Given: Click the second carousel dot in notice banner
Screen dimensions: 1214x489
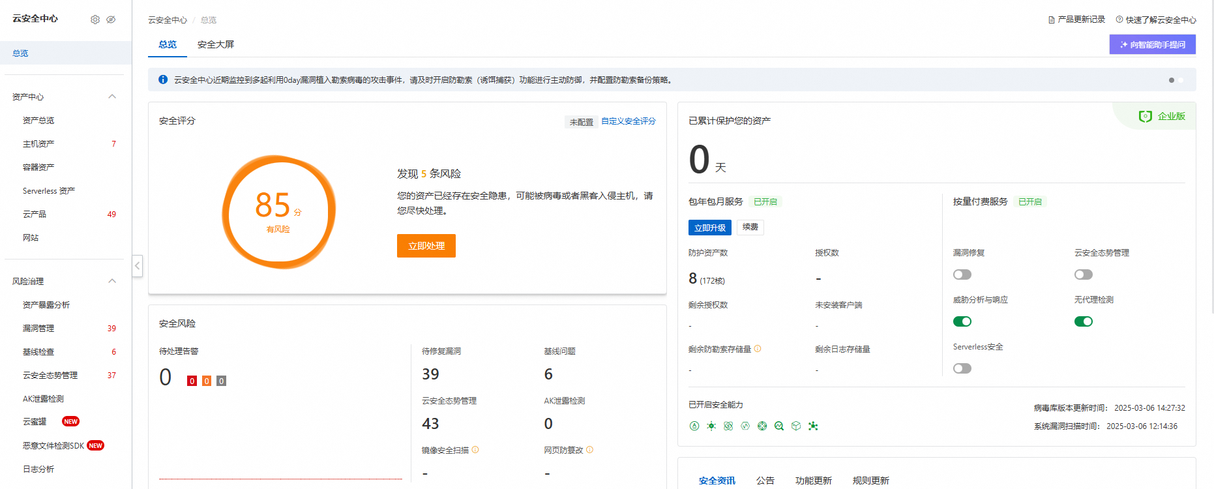Looking at the screenshot, I should click(x=1181, y=80).
